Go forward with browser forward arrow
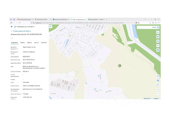This screenshot has width=170, height=124. pyautogui.click(x=17, y=23)
